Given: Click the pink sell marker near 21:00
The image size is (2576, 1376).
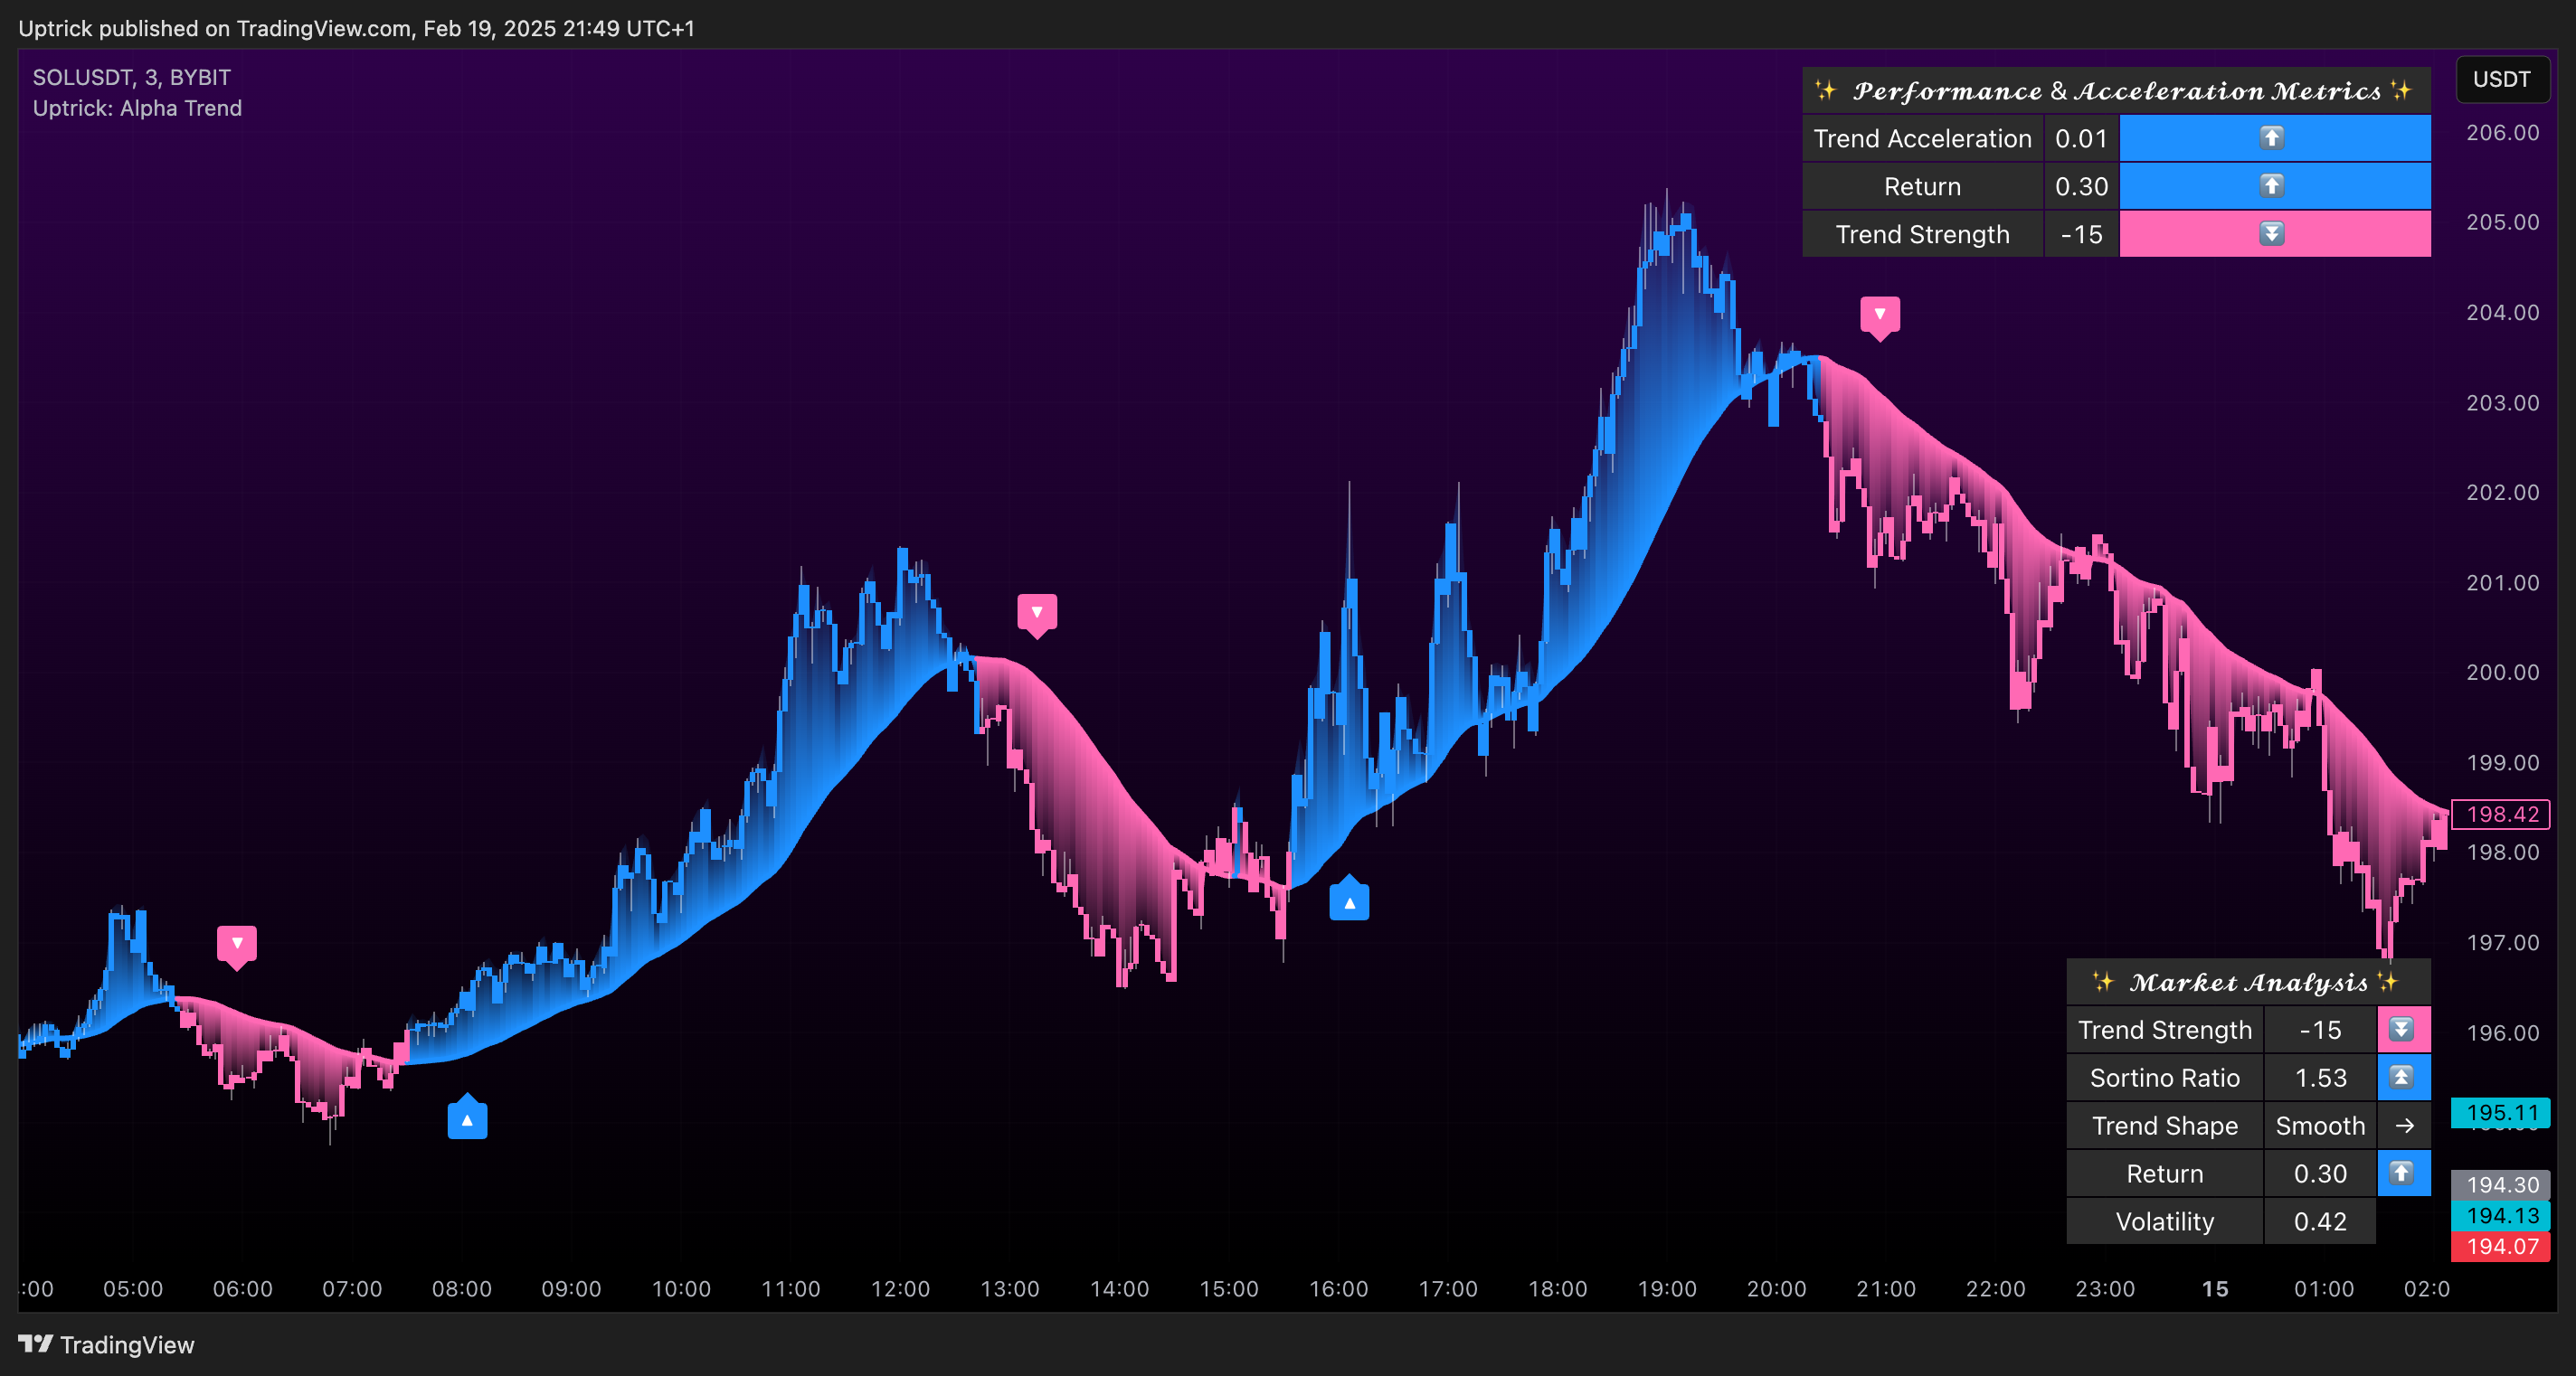Looking at the screenshot, I should [x=1880, y=317].
